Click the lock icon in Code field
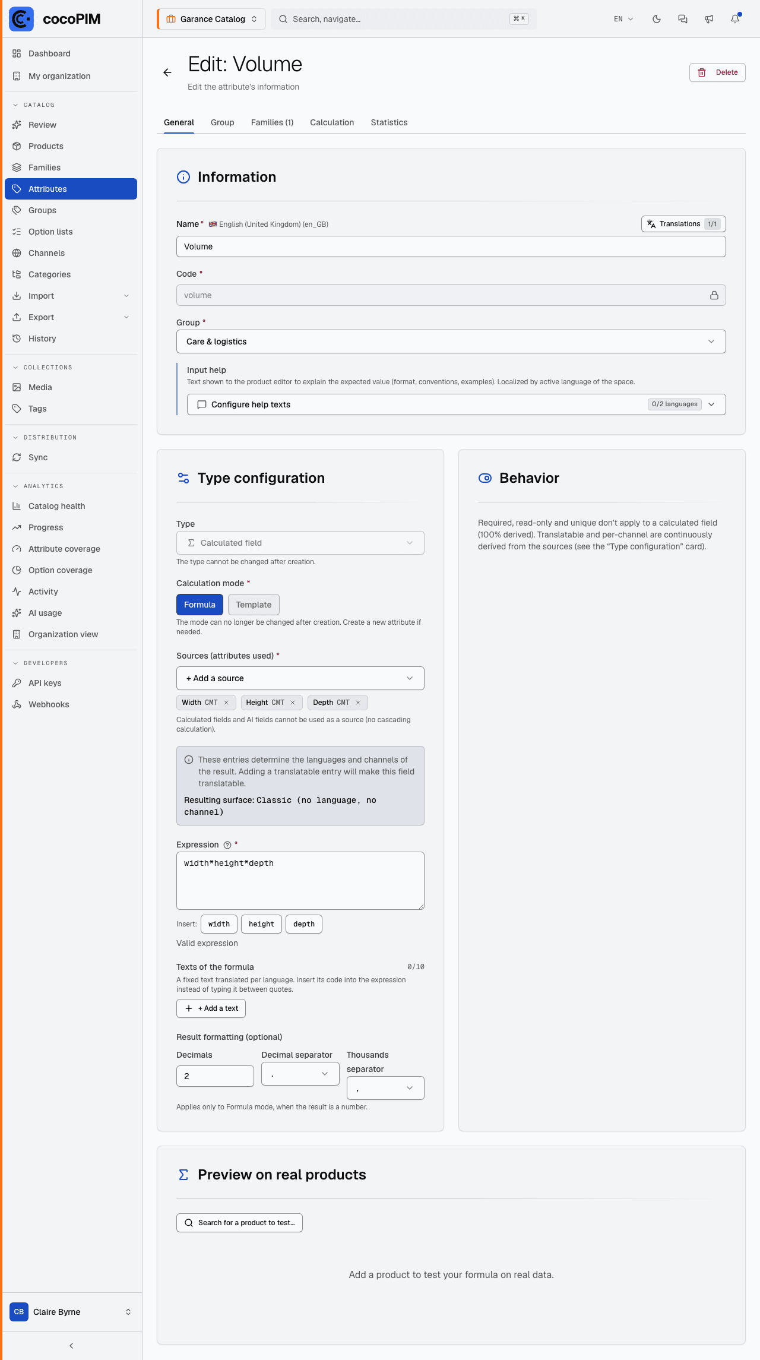 click(714, 295)
